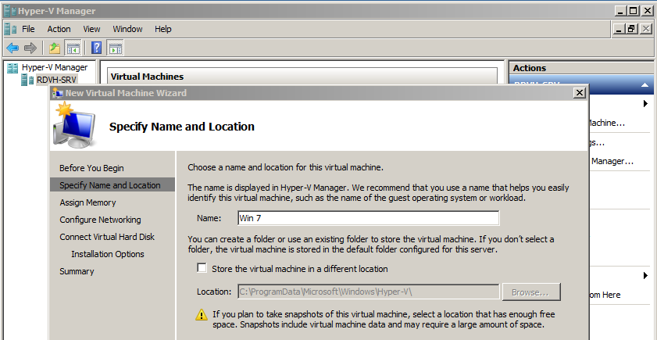Click the Name field containing Win 7
Image resolution: width=657 pixels, height=340 pixels.
[368, 218]
